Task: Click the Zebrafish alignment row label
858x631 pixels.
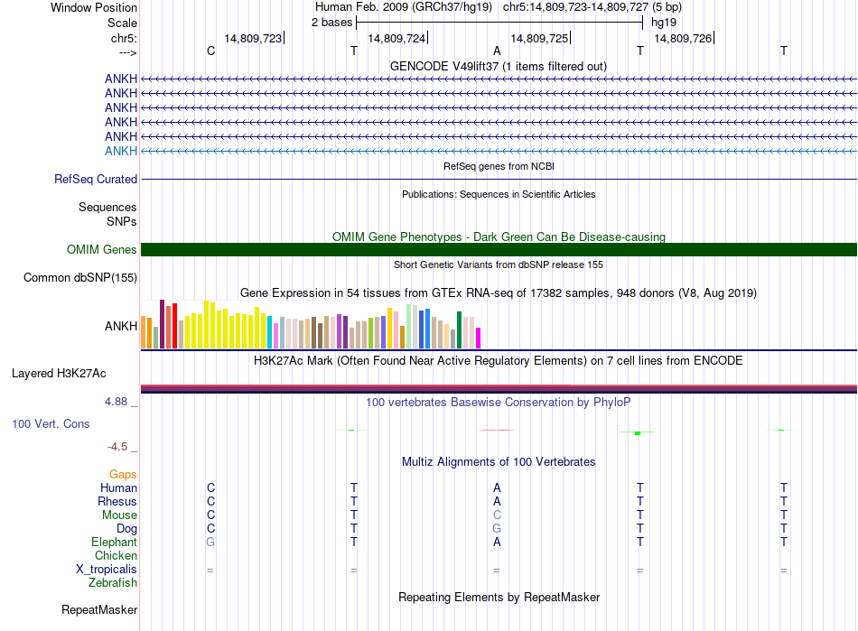Action: coord(113,583)
